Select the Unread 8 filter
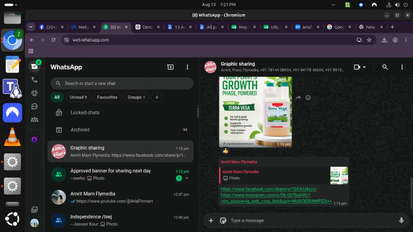The image size is (413, 232). point(78,97)
